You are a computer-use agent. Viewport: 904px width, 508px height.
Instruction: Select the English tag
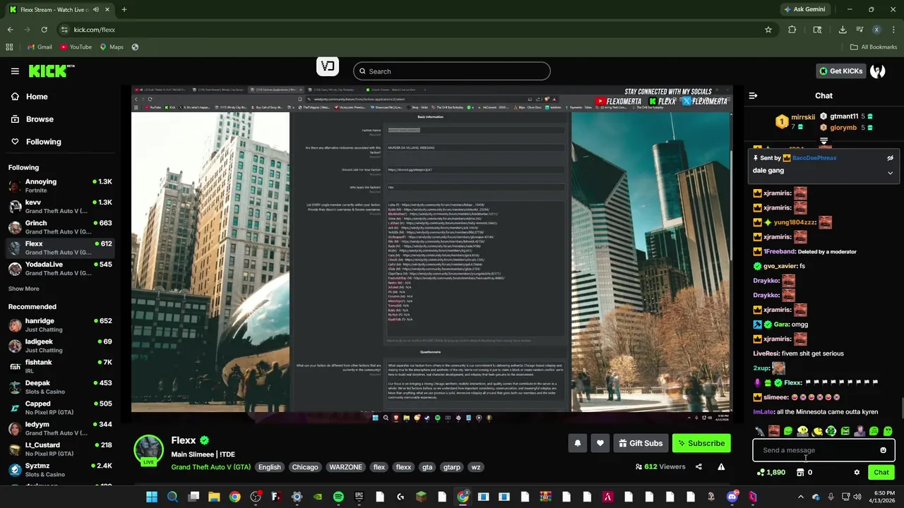(269, 467)
